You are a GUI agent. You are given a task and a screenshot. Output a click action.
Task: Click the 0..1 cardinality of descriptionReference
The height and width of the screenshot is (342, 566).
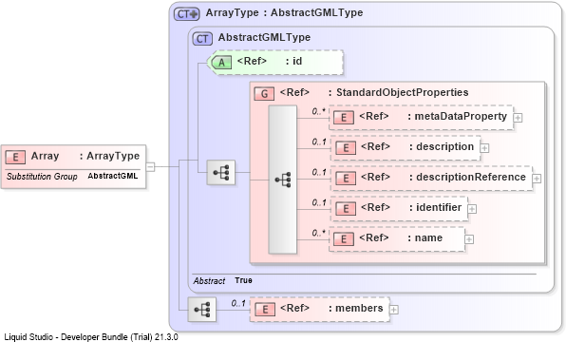pos(319,172)
